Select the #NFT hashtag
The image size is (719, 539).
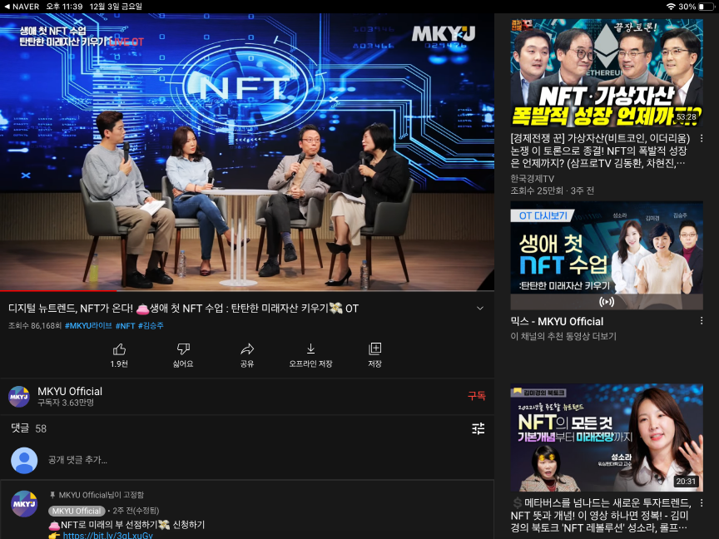[125, 326]
